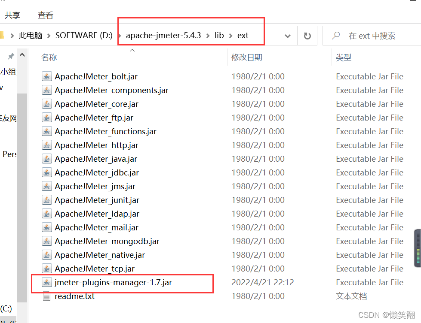Sort files by 类型 column

coord(344,57)
